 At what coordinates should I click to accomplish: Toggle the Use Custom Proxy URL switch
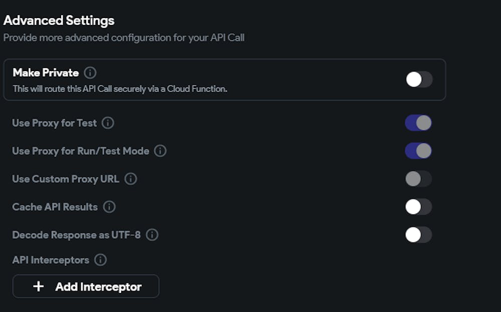click(x=418, y=179)
